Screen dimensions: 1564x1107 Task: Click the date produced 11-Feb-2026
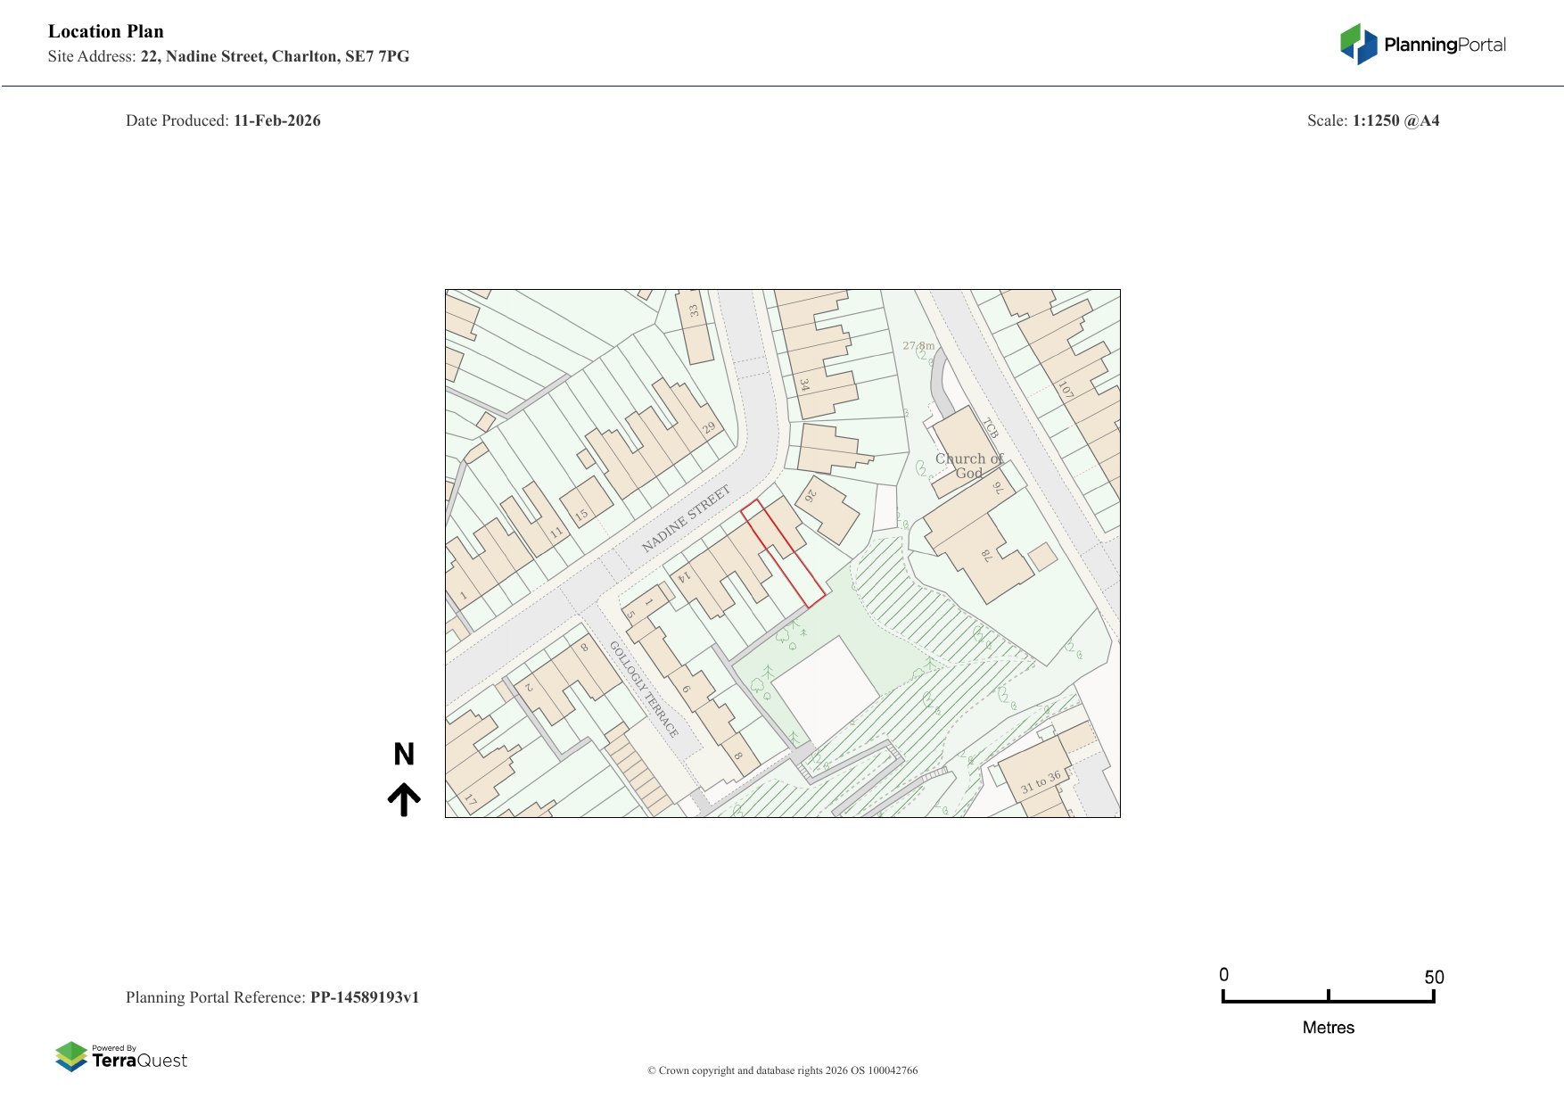click(x=276, y=120)
